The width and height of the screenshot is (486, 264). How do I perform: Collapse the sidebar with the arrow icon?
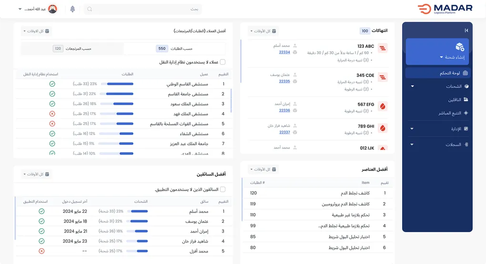(x=466, y=30)
